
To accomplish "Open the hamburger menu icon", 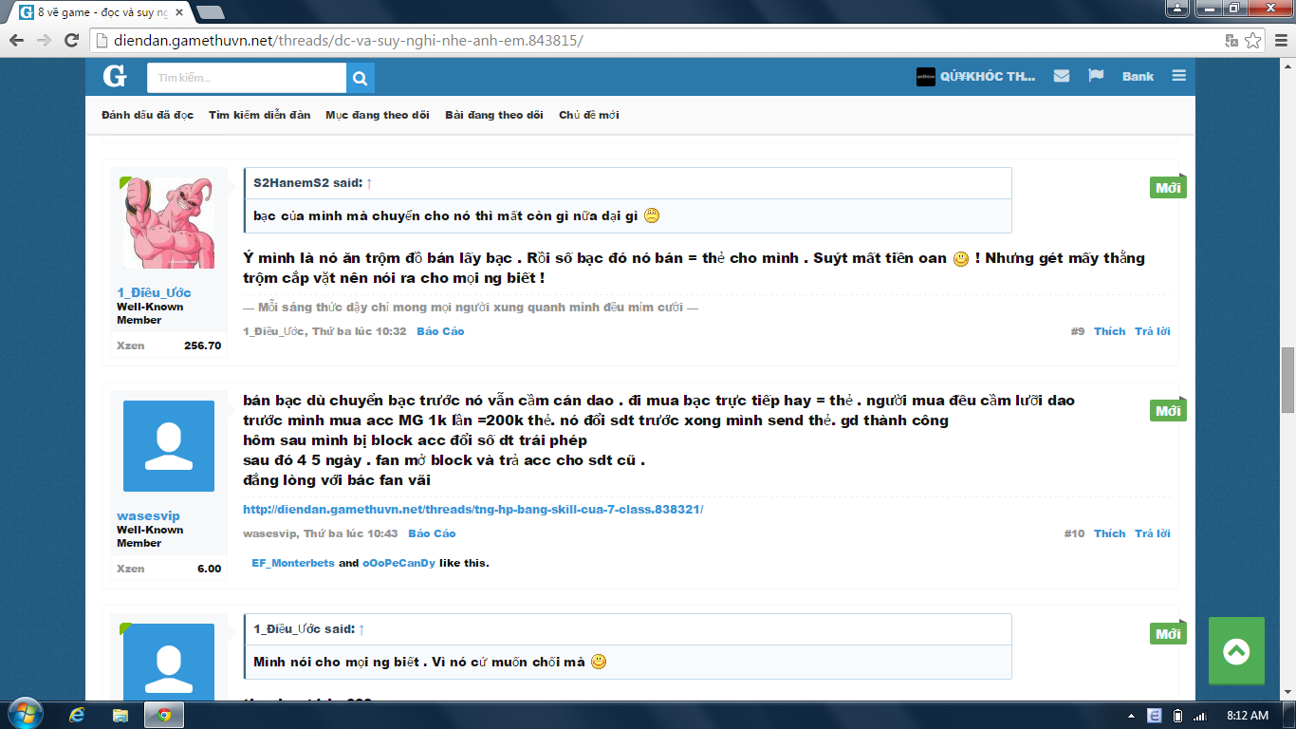I will [1179, 76].
